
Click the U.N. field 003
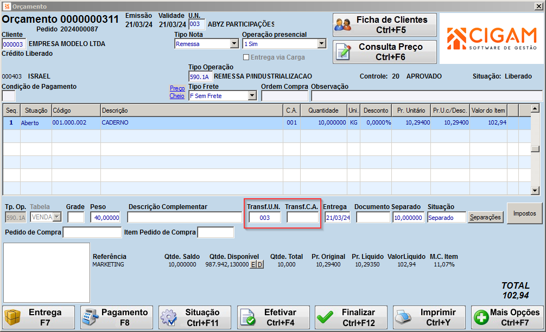[196, 24]
